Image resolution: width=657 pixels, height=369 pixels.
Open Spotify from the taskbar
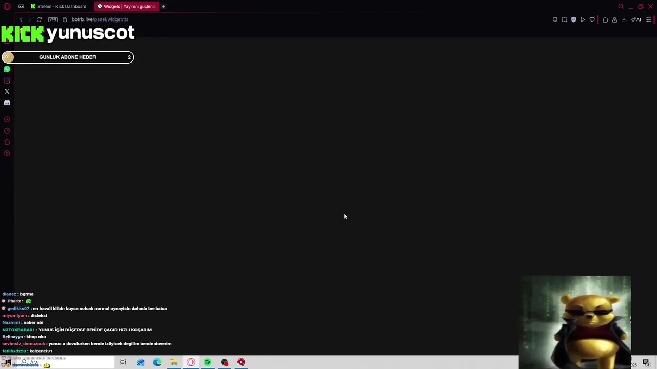click(x=208, y=362)
